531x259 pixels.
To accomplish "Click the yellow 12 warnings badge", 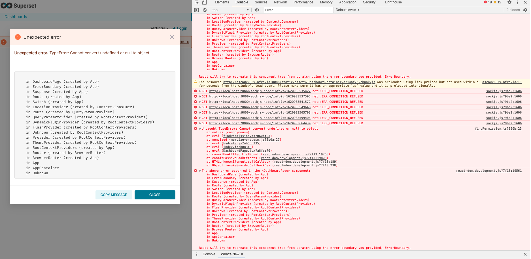I will [x=497, y=2].
